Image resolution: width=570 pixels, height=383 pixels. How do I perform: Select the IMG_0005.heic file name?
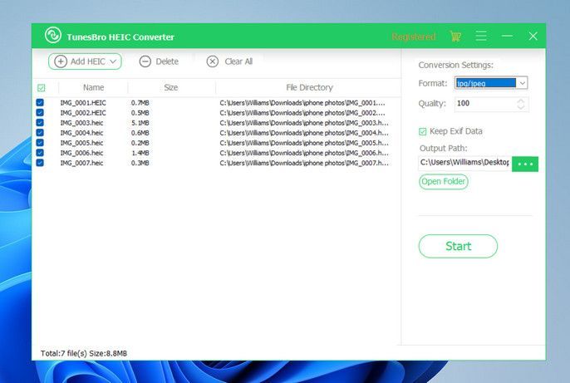click(x=81, y=143)
